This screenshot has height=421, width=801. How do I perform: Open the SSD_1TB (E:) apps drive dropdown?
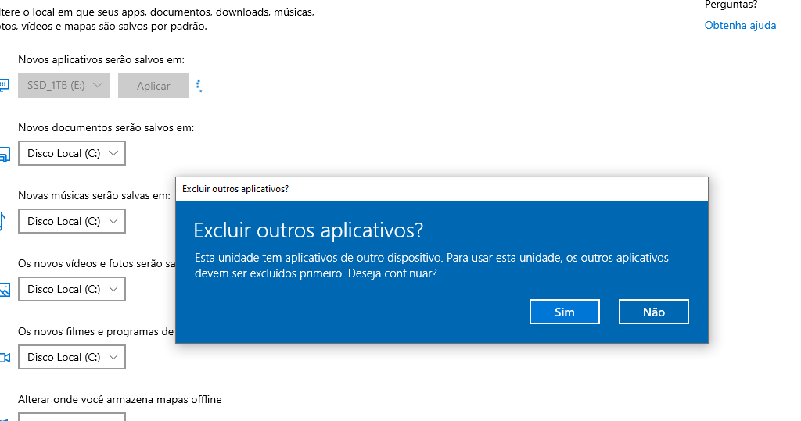pos(64,85)
